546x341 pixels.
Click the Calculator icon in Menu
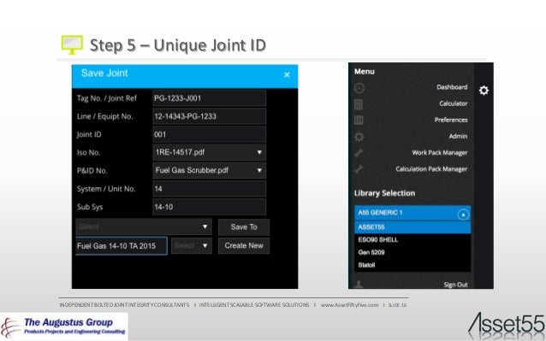click(x=359, y=104)
